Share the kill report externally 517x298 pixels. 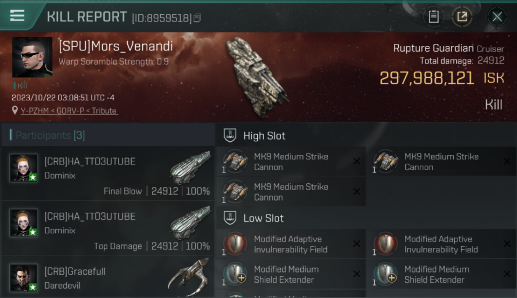coord(462,17)
